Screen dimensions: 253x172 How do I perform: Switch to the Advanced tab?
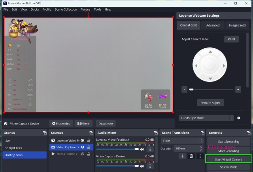pyautogui.click(x=213, y=25)
